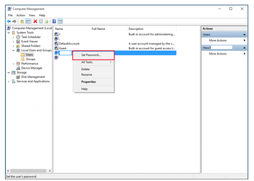Viewport: 254px width, 181px height.
Task: Click the Back arrow toolbar icon
Action: pos(9,21)
